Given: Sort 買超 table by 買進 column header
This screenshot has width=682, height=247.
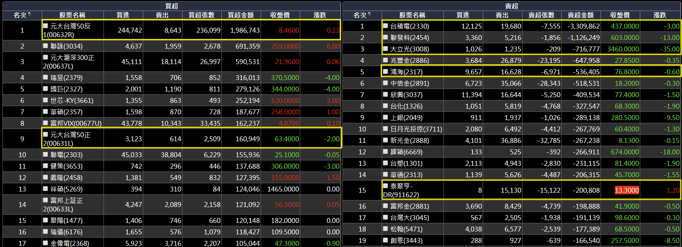Looking at the screenshot, I should point(123,15).
